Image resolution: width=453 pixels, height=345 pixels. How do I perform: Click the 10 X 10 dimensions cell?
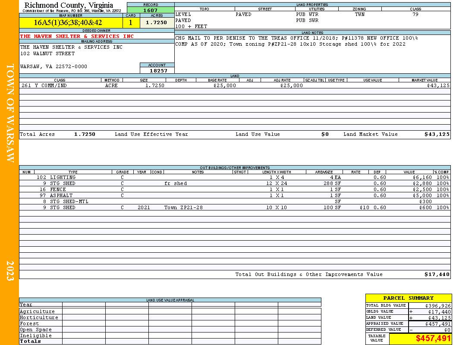coord(277,207)
